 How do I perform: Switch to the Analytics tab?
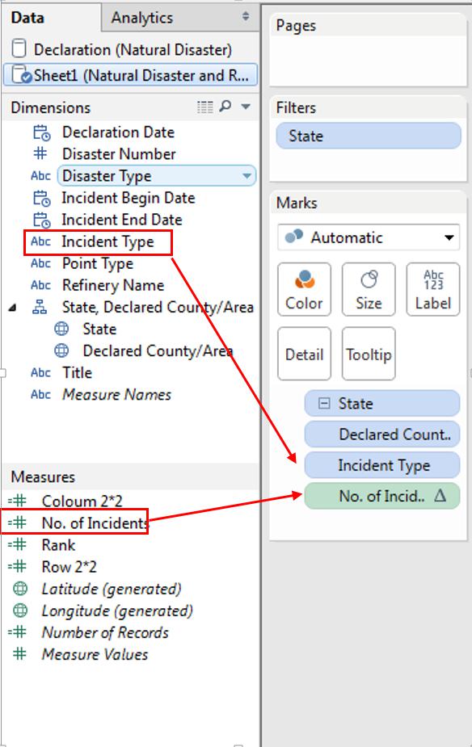142,18
